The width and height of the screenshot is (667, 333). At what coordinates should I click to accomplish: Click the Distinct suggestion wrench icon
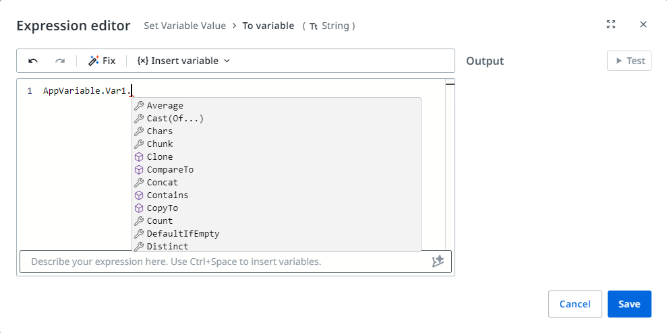139,247
